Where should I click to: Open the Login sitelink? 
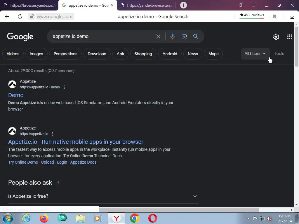coord(62,162)
